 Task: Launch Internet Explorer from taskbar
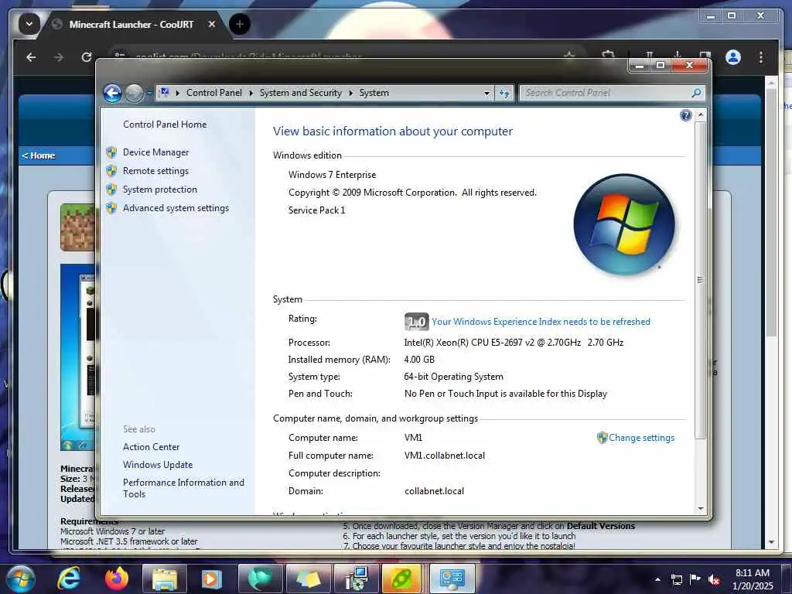(69, 579)
